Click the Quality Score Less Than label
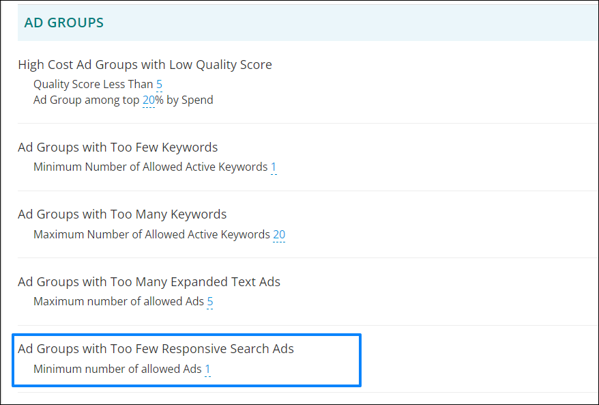The width and height of the screenshot is (599, 405). coord(93,84)
